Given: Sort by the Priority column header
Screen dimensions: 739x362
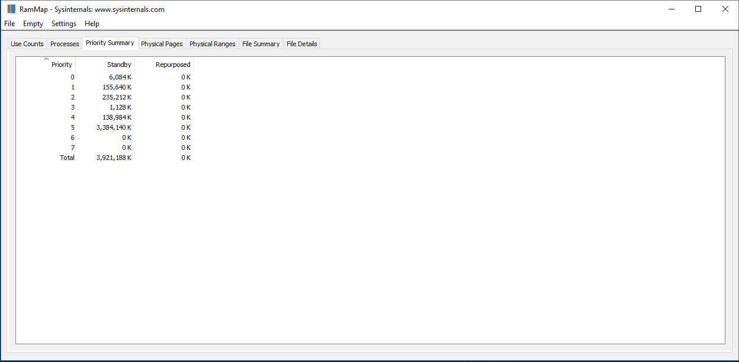Looking at the screenshot, I should [61, 64].
